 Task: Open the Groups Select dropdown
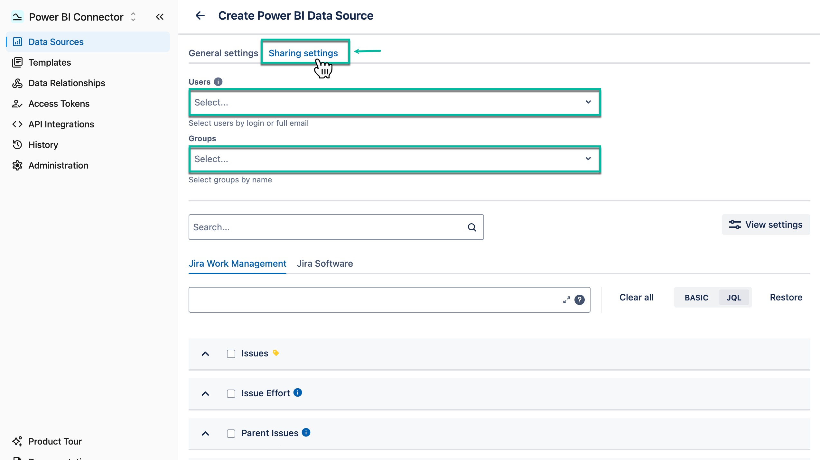tap(394, 159)
